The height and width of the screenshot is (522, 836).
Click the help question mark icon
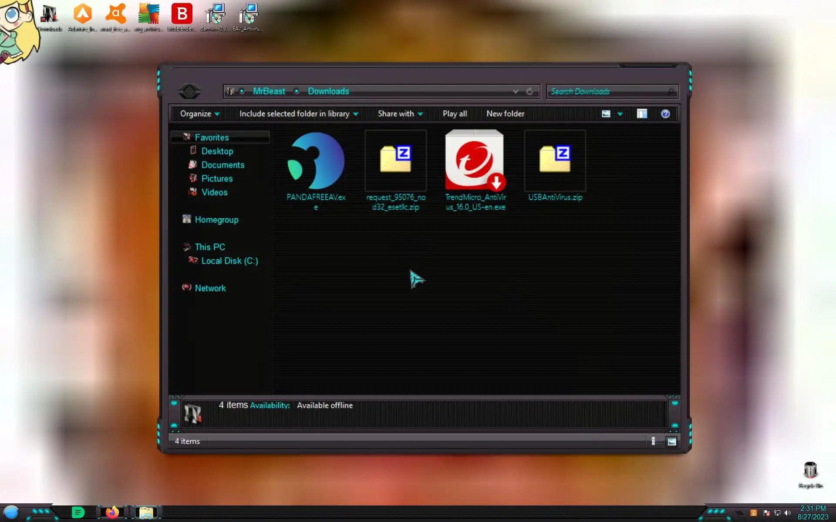point(665,114)
